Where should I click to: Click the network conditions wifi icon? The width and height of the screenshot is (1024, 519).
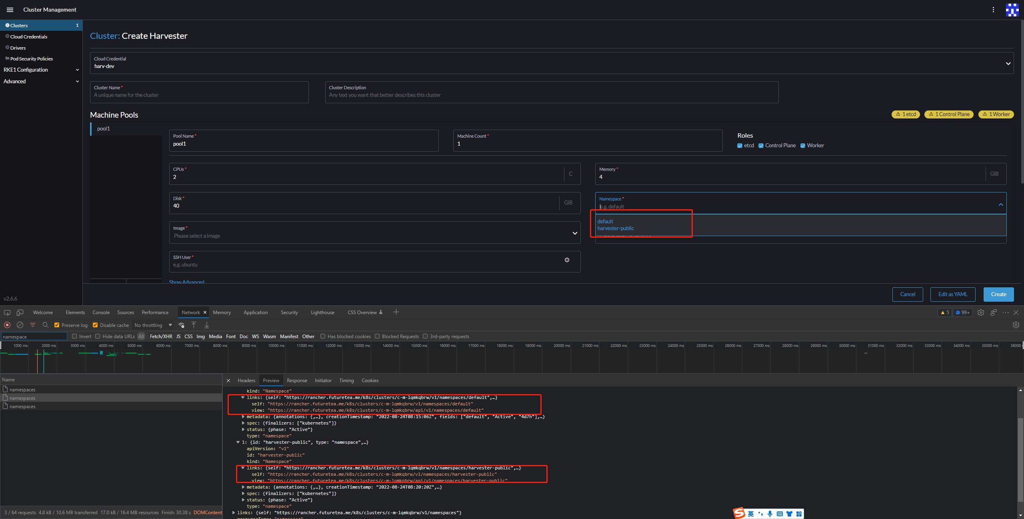click(x=182, y=325)
